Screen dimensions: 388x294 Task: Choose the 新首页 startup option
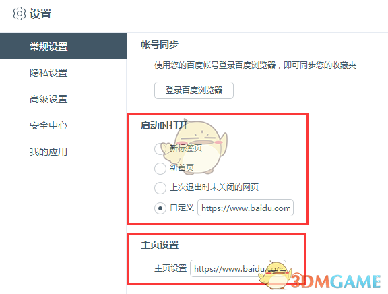tap(160, 169)
